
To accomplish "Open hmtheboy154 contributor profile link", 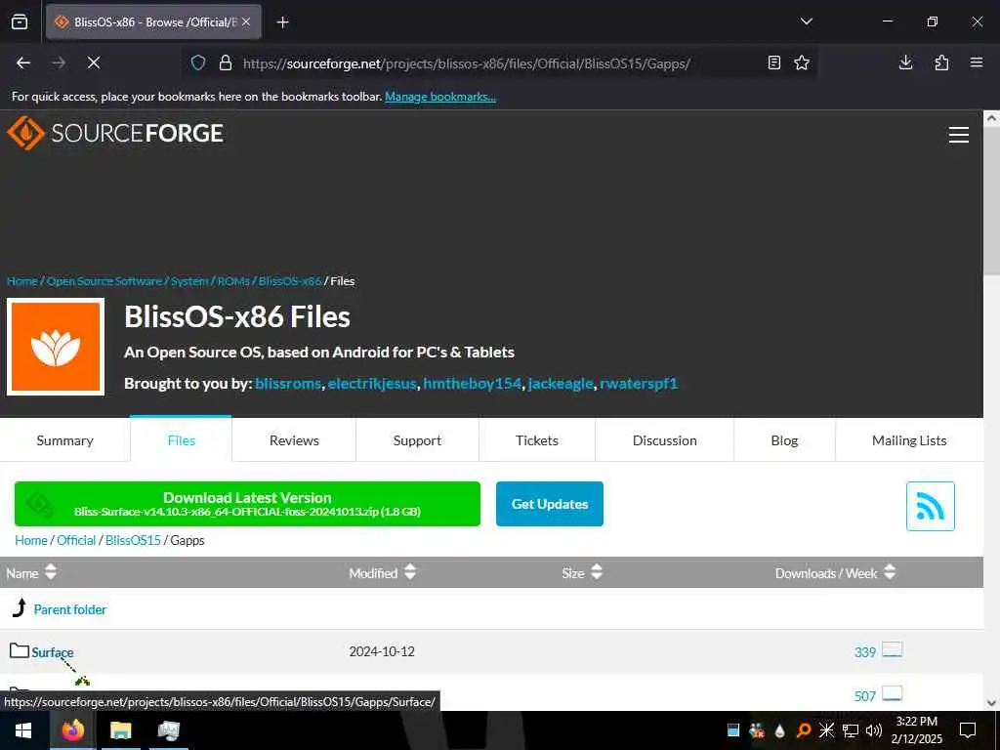I will (473, 383).
